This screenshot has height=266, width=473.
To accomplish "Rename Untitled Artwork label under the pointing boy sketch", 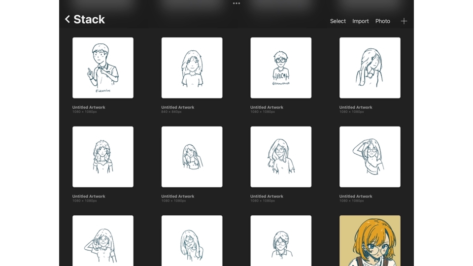I will pyautogui.click(x=89, y=107).
